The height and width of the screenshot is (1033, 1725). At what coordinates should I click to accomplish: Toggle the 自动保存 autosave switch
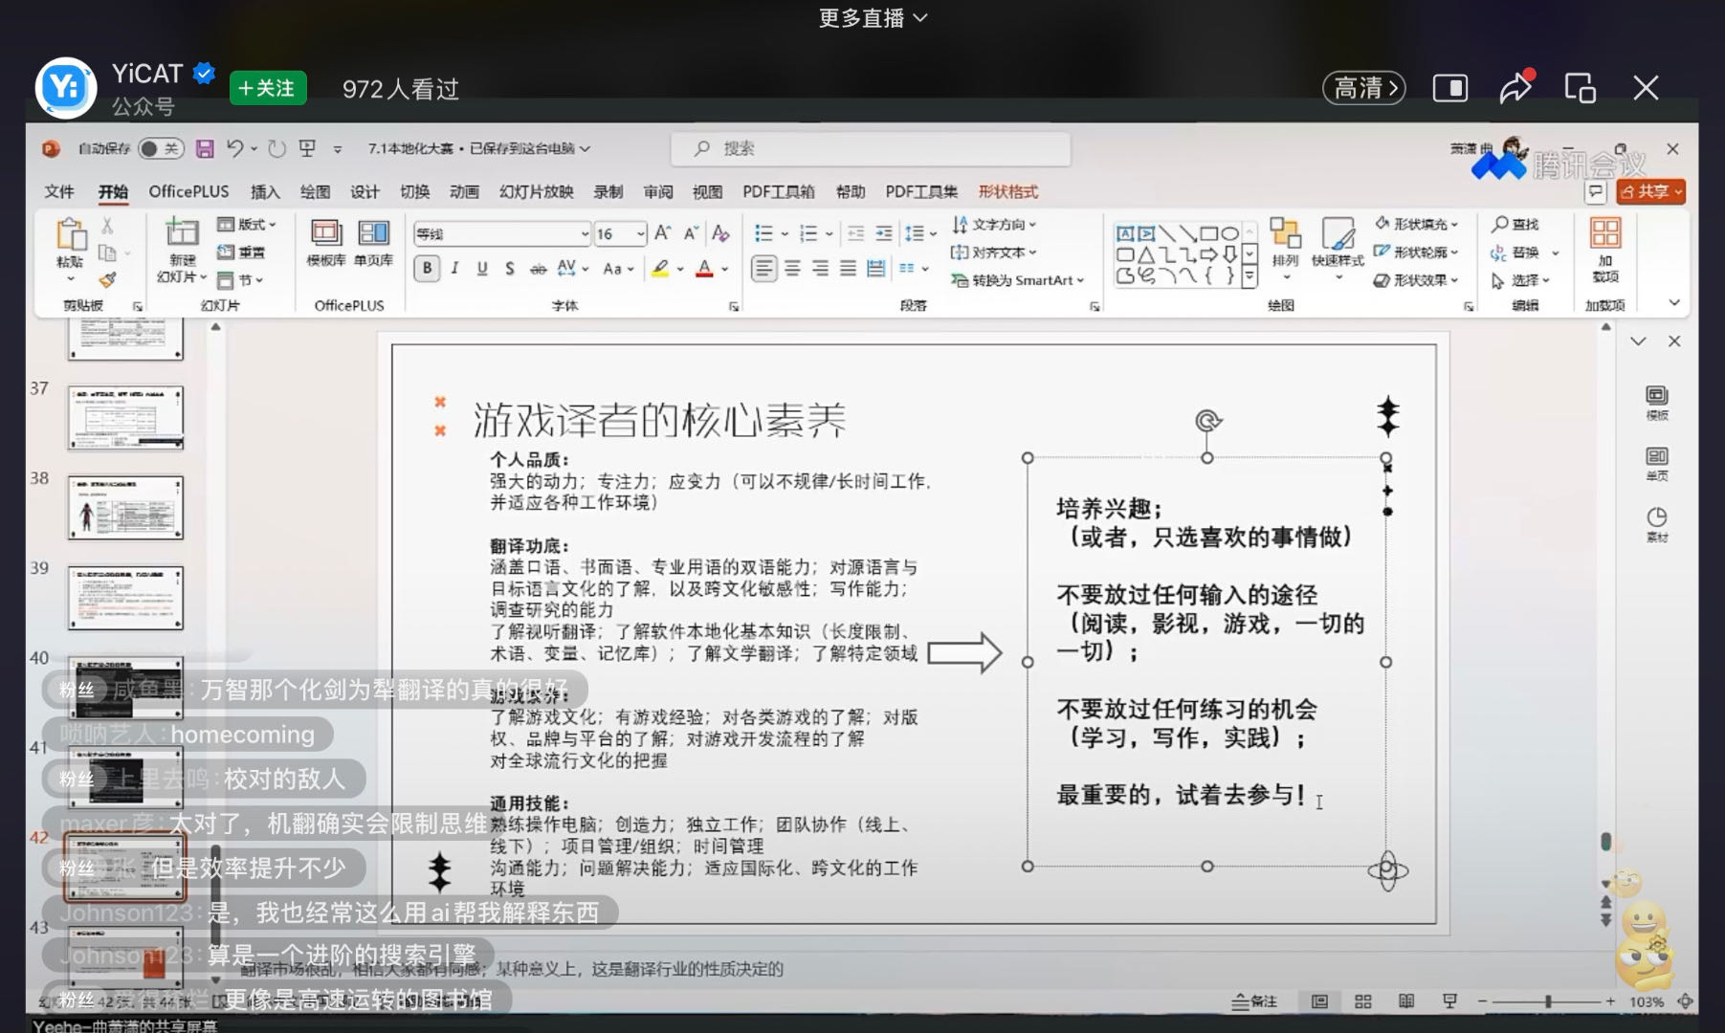160,148
